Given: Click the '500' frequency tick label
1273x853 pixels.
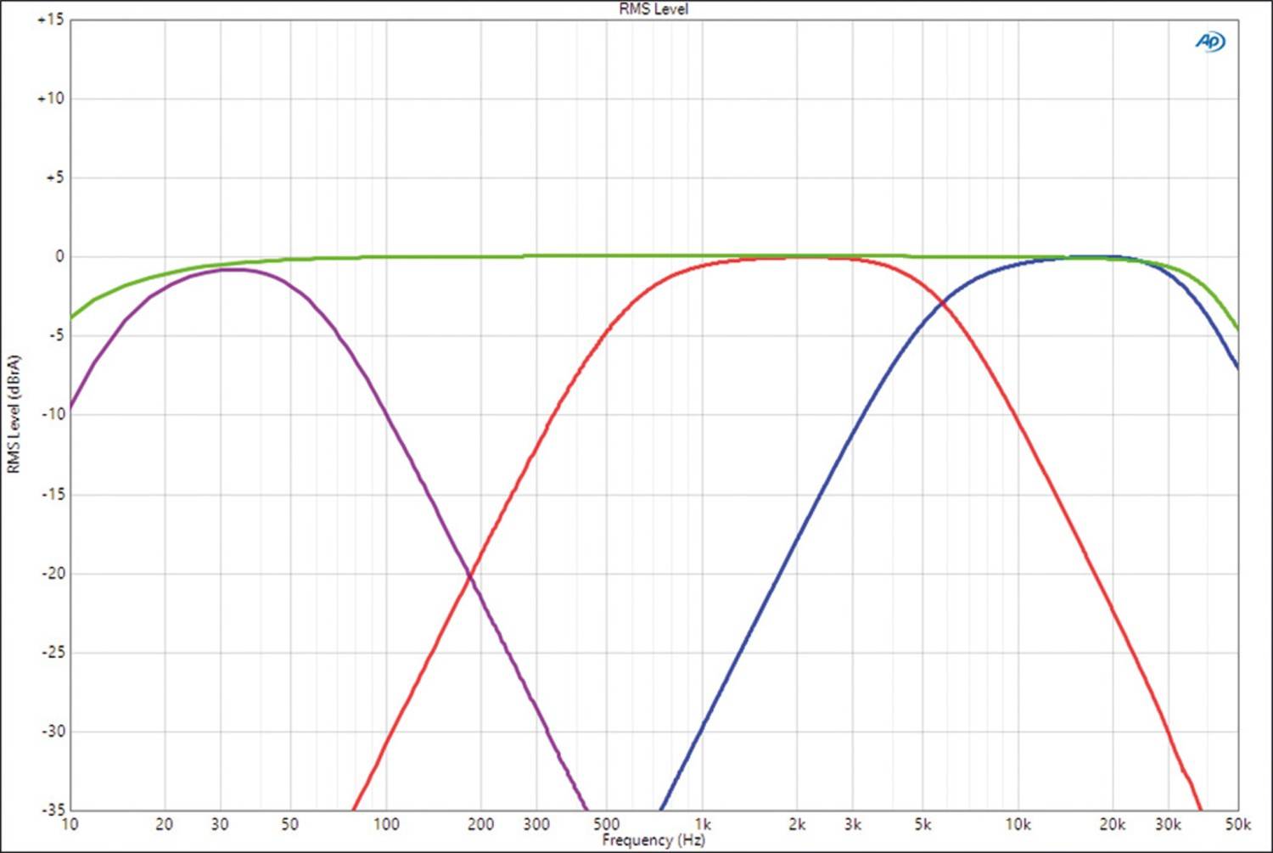Looking at the screenshot, I should click(606, 824).
